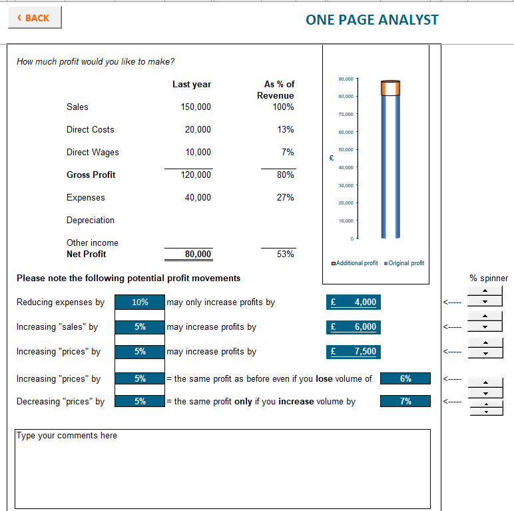
Task: Select the Sales last year value 150,000
Action: tap(196, 107)
